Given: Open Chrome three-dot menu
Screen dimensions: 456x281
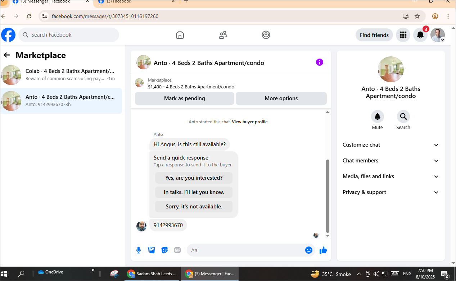Looking at the screenshot, I should [x=448, y=16].
